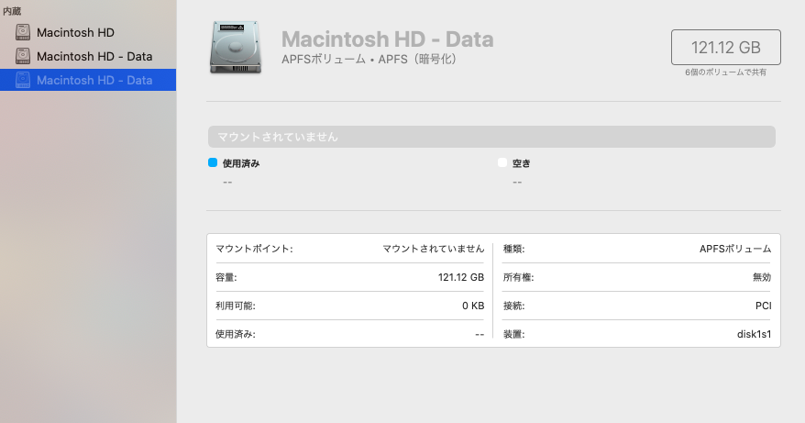Screen dimensions: 805x423
Task: Click the white 空き legend swatch
Action: pyautogui.click(x=502, y=162)
